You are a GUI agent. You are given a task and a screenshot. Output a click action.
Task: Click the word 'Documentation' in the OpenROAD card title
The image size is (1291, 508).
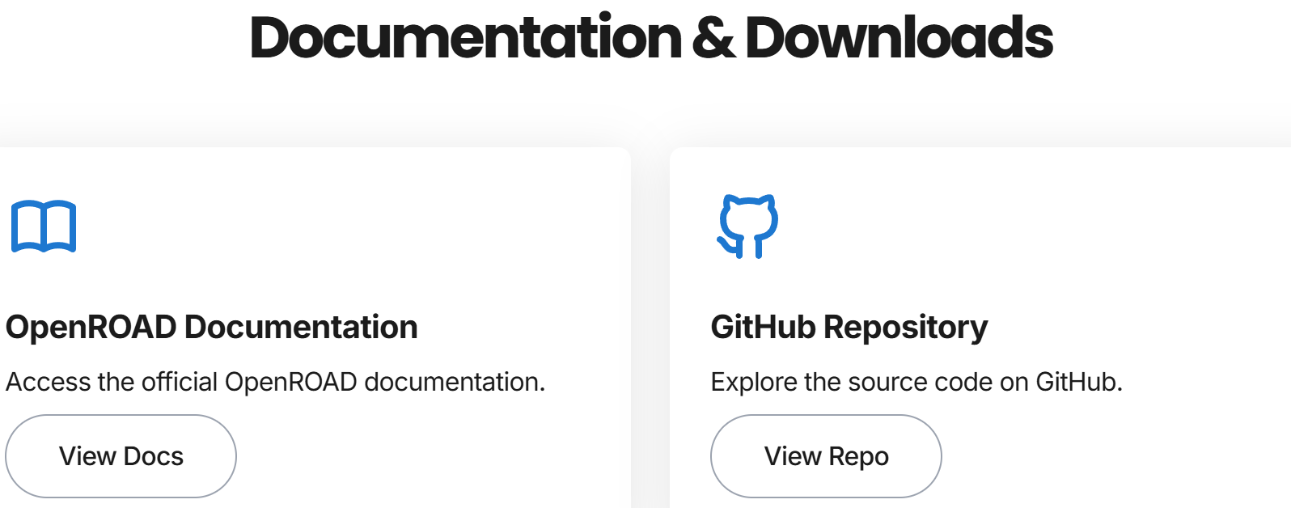pyautogui.click(x=301, y=327)
